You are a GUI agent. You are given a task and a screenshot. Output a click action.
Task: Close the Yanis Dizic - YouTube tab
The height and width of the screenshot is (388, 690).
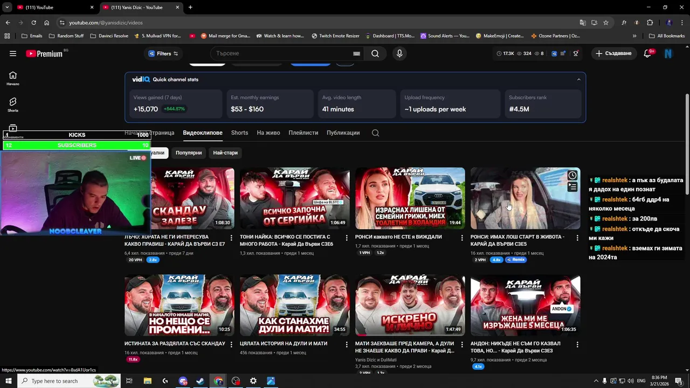[178, 7]
